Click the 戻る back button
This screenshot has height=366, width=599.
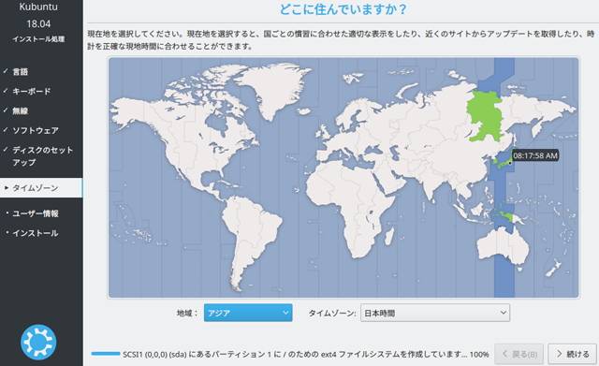[x=519, y=354]
